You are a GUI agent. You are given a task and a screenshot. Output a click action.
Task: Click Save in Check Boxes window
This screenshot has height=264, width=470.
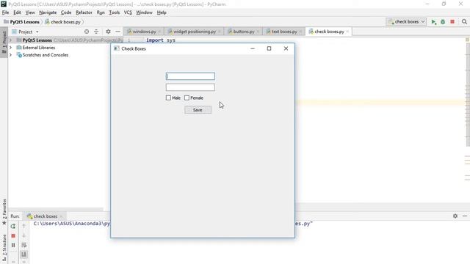click(x=198, y=110)
